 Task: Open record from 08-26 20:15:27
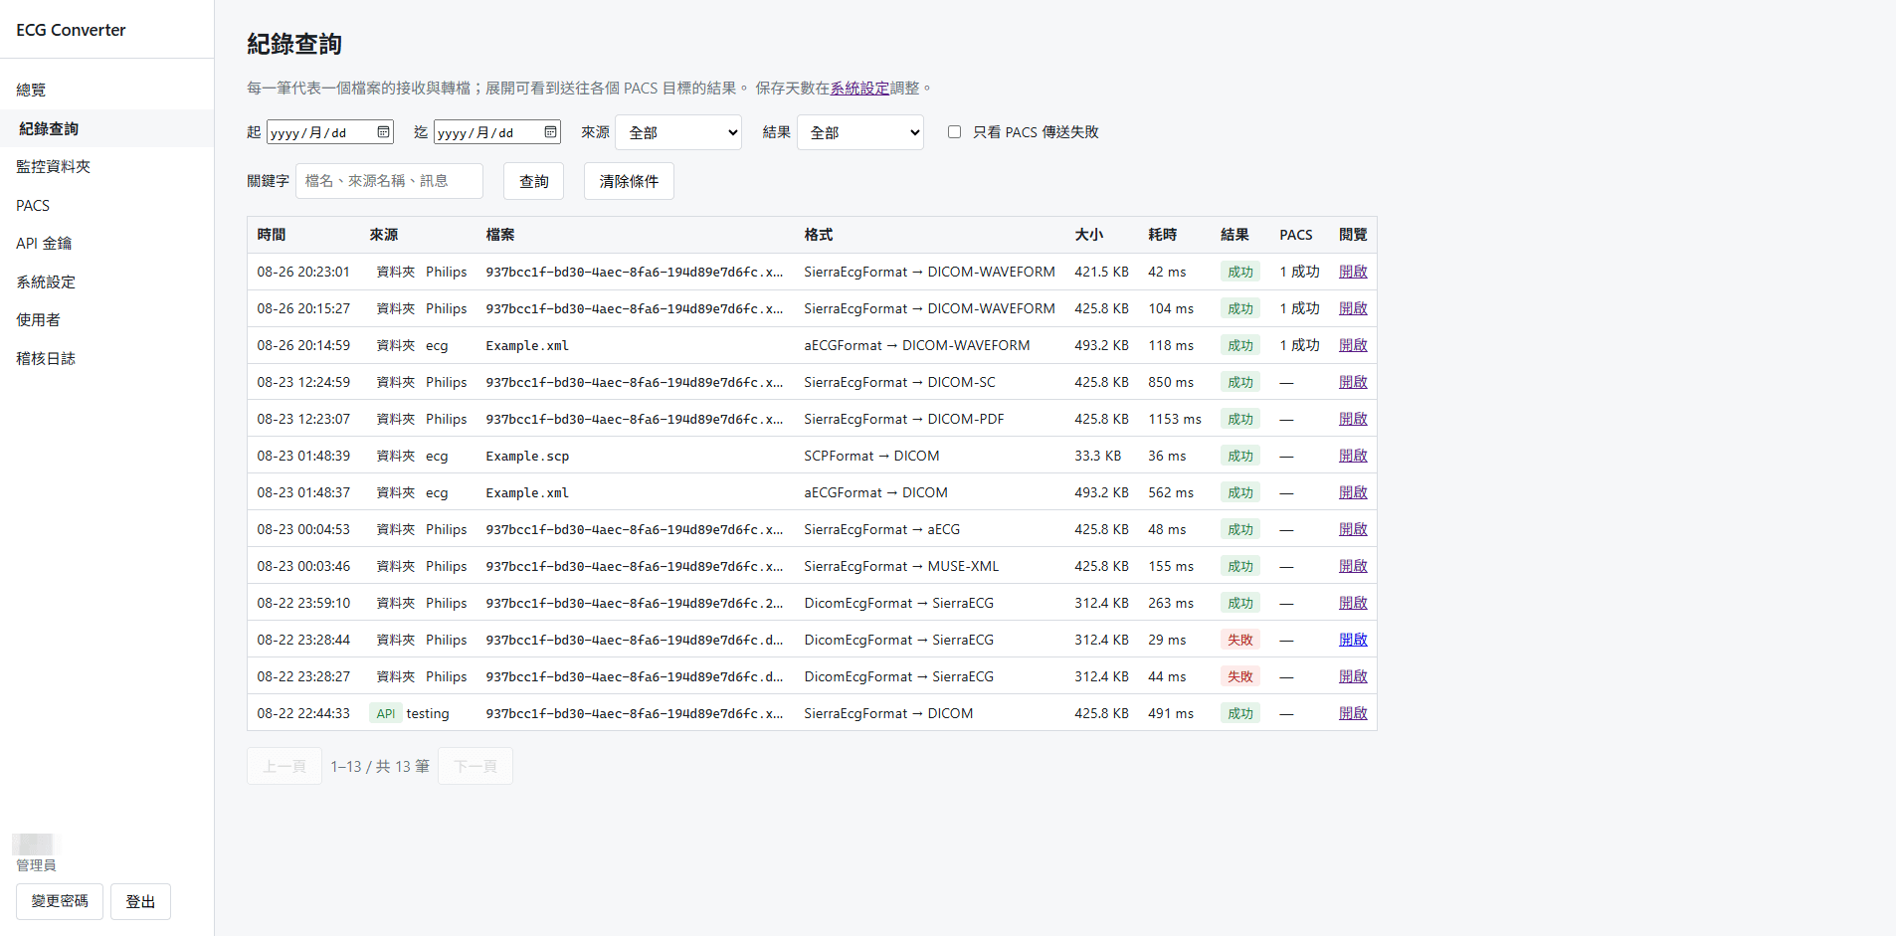1353,308
